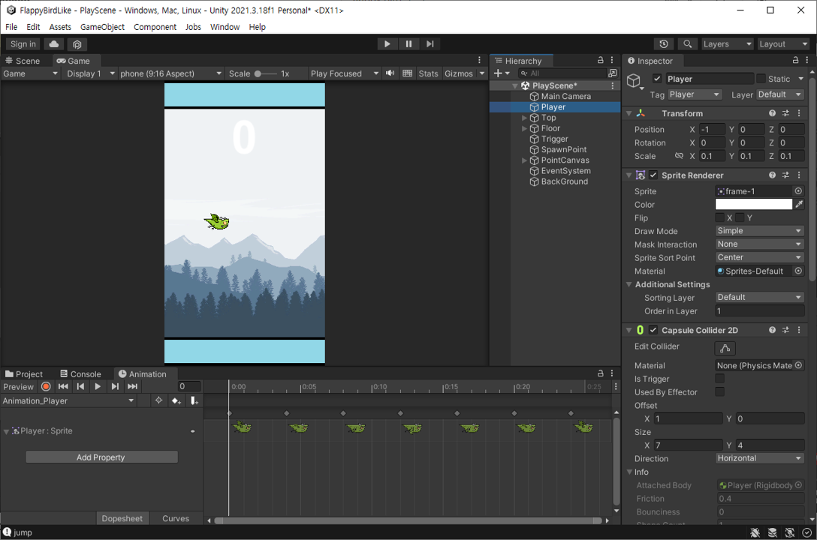817x540 pixels.
Task: Toggle the Stats overlay button
Action: [428, 73]
